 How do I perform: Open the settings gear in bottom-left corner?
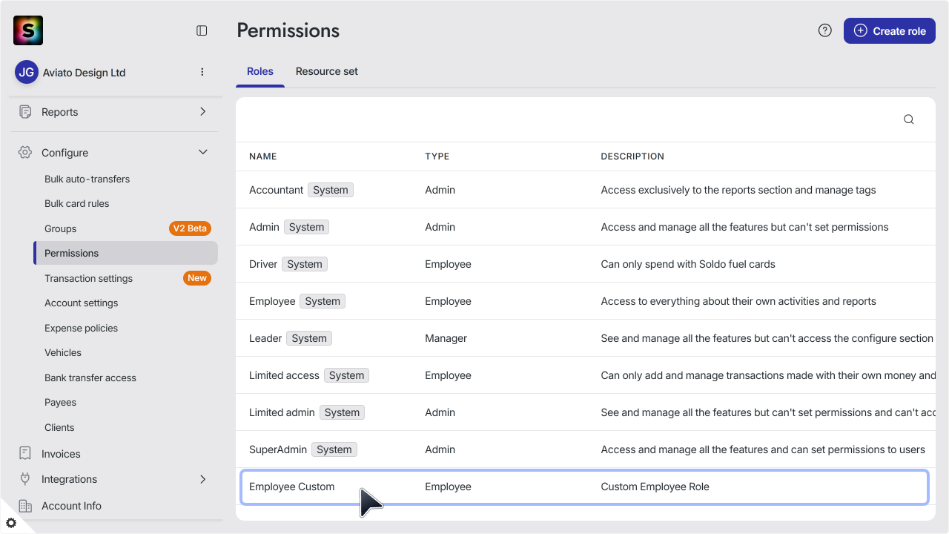coord(10,523)
